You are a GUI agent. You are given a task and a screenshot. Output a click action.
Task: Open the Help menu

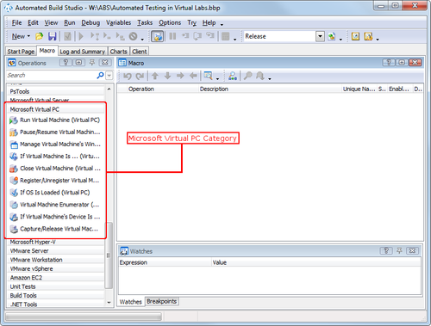[x=209, y=22]
